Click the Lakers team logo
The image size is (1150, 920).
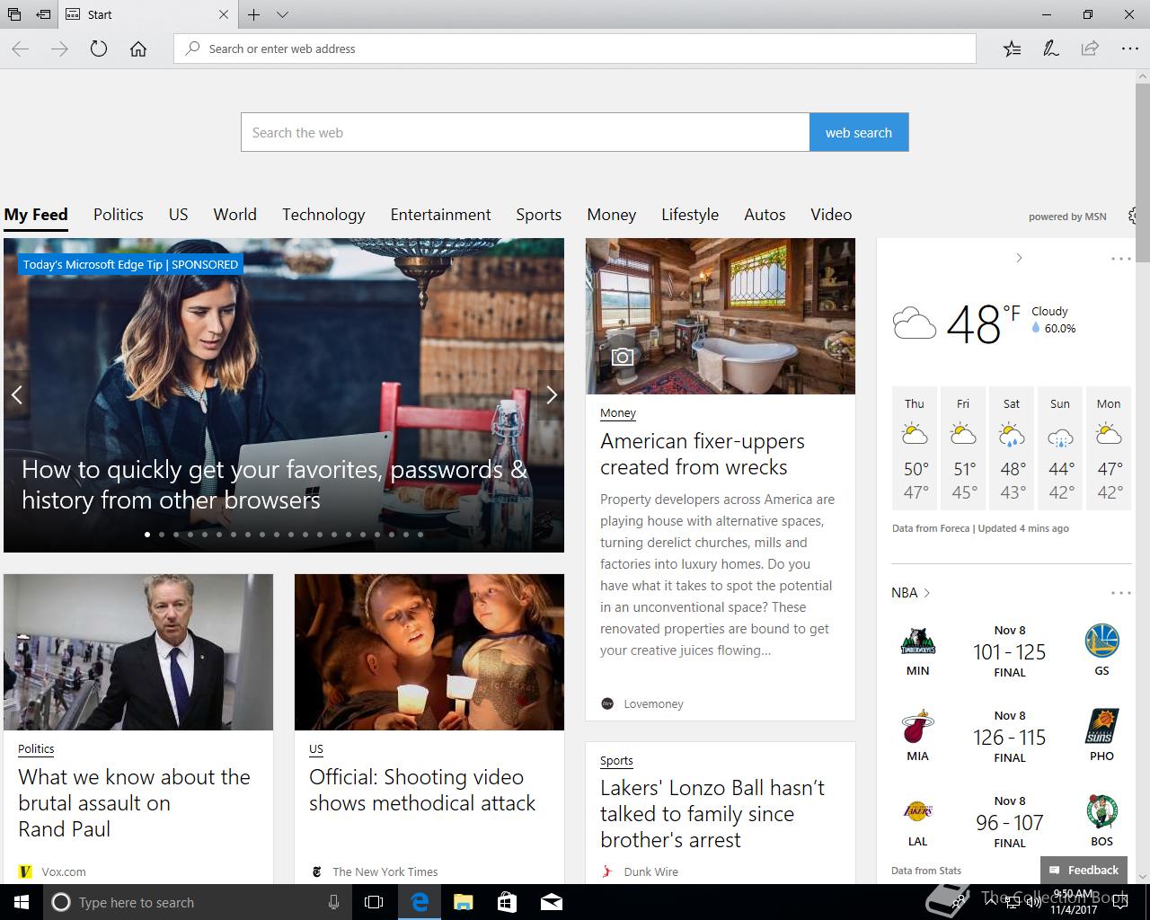(917, 811)
